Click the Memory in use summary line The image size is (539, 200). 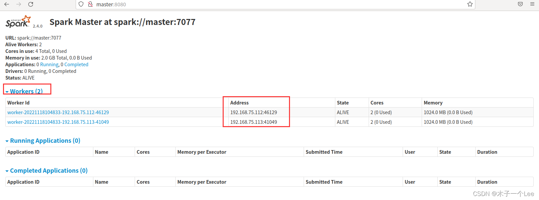[49, 58]
